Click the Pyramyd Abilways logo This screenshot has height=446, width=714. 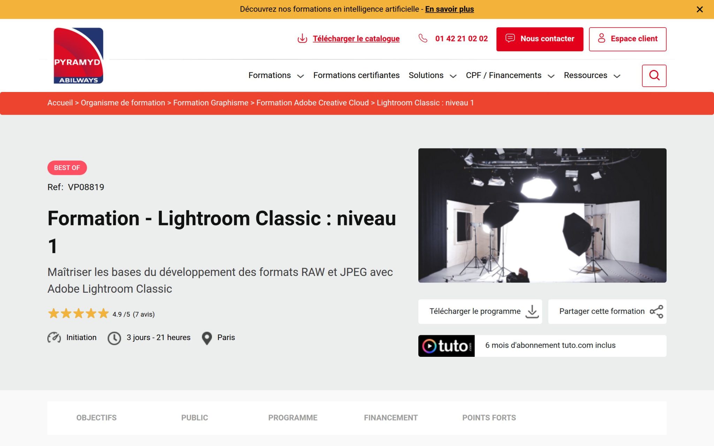click(78, 55)
